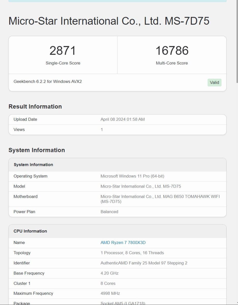Click the Valid status badge
238x305 pixels.
click(x=214, y=82)
